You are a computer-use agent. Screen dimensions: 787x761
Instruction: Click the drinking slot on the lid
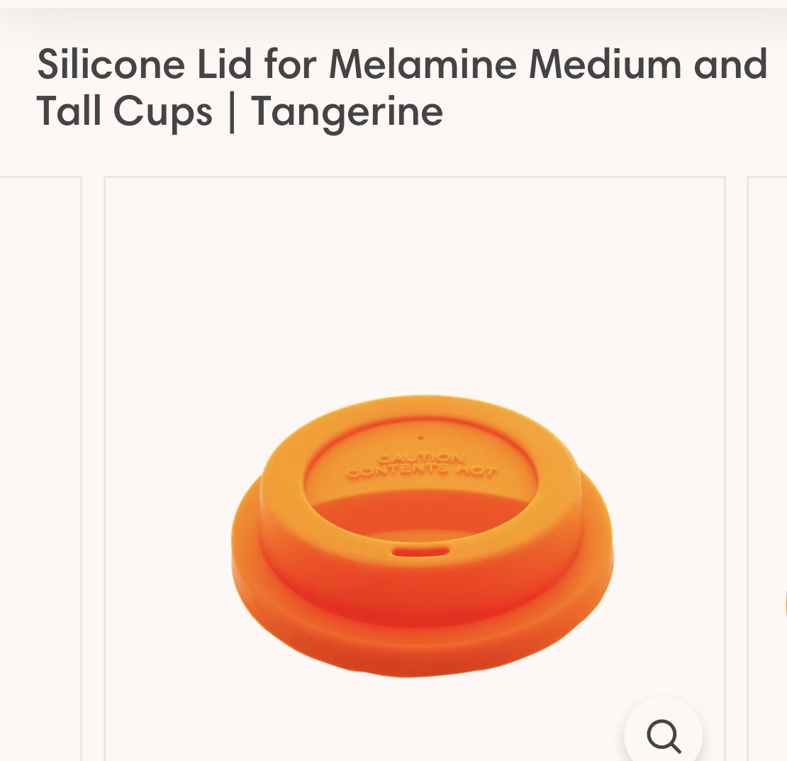tap(420, 552)
